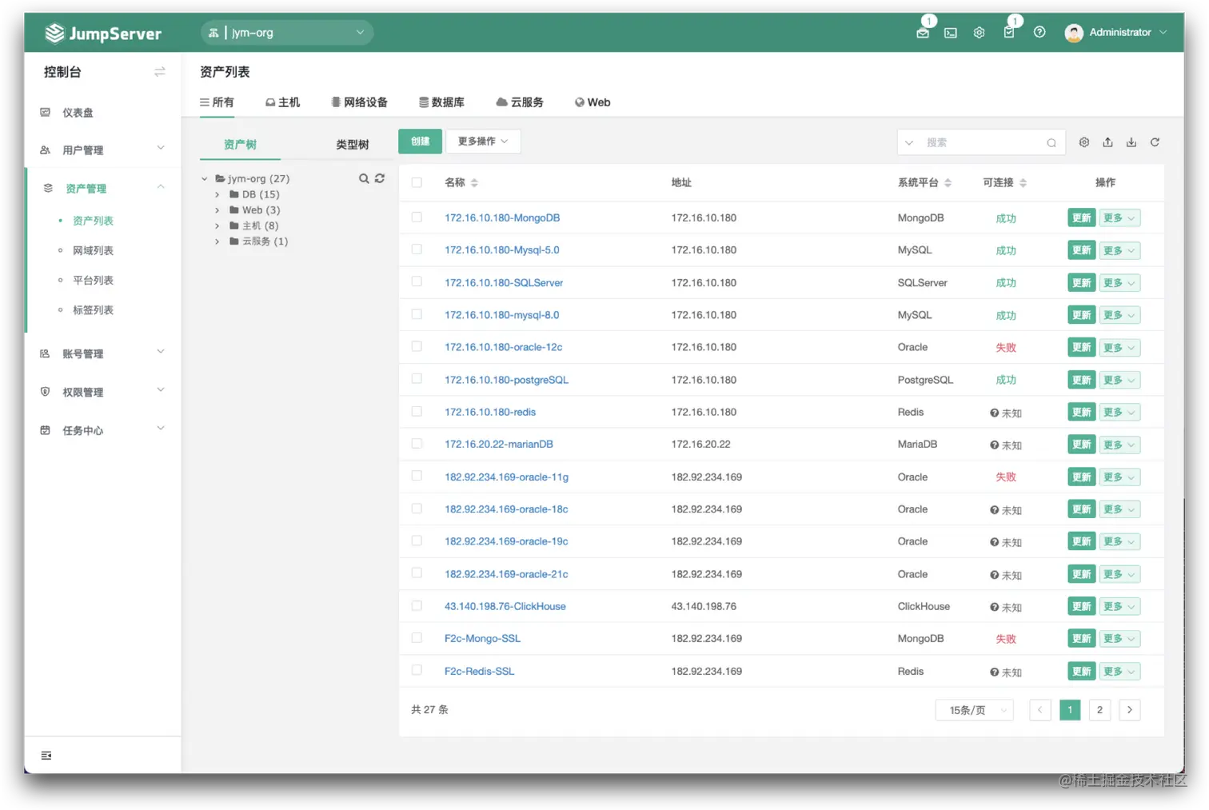The image size is (1209, 810).
Task: Check the 172.16.10.180-redis row checkbox
Action: point(417,411)
